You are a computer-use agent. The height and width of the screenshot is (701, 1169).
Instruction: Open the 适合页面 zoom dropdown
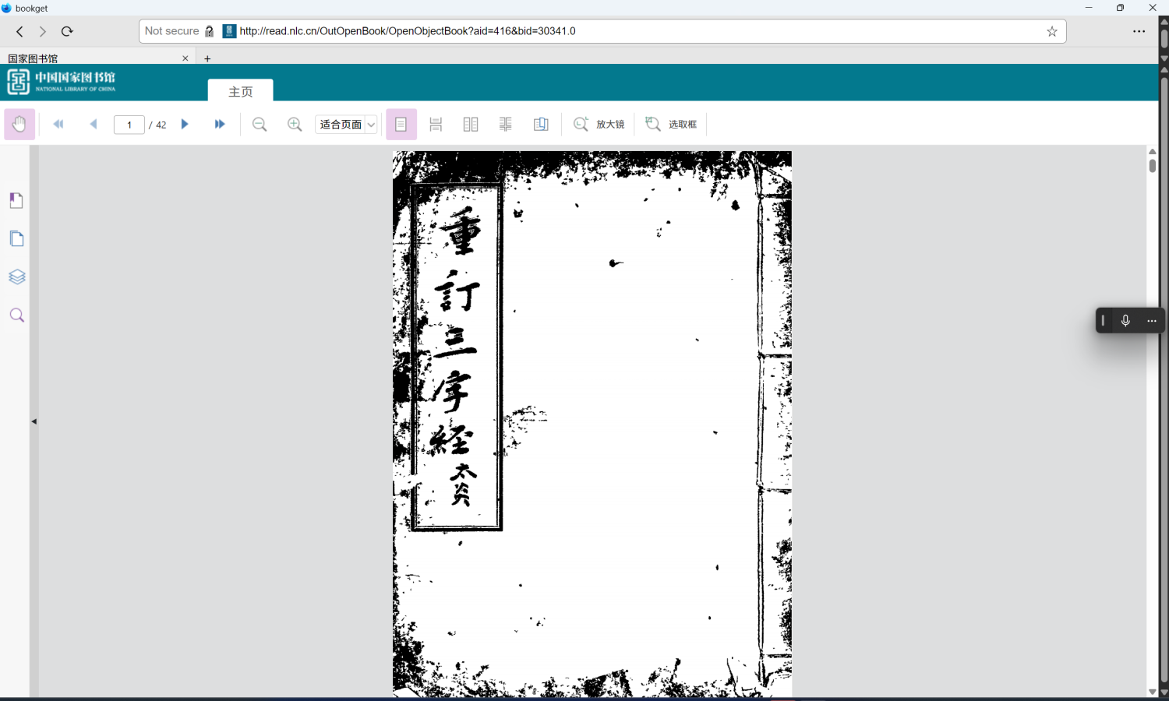(346, 125)
